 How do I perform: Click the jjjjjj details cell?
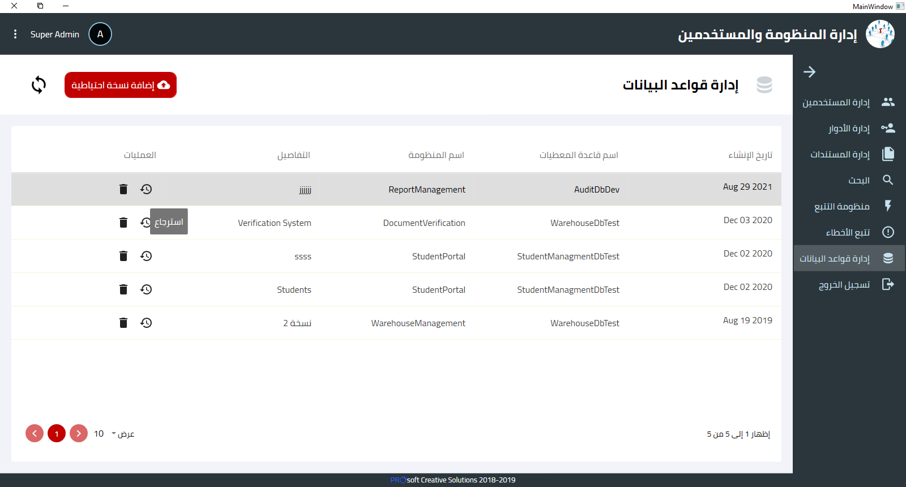pos(305,190)
